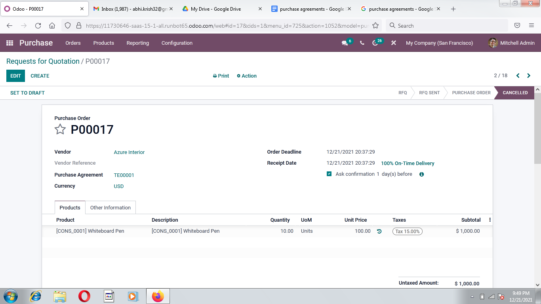Open Products menu in navbar
This screenshot has height=304, width=541.
pyautogui.click(x=104, y=43)
